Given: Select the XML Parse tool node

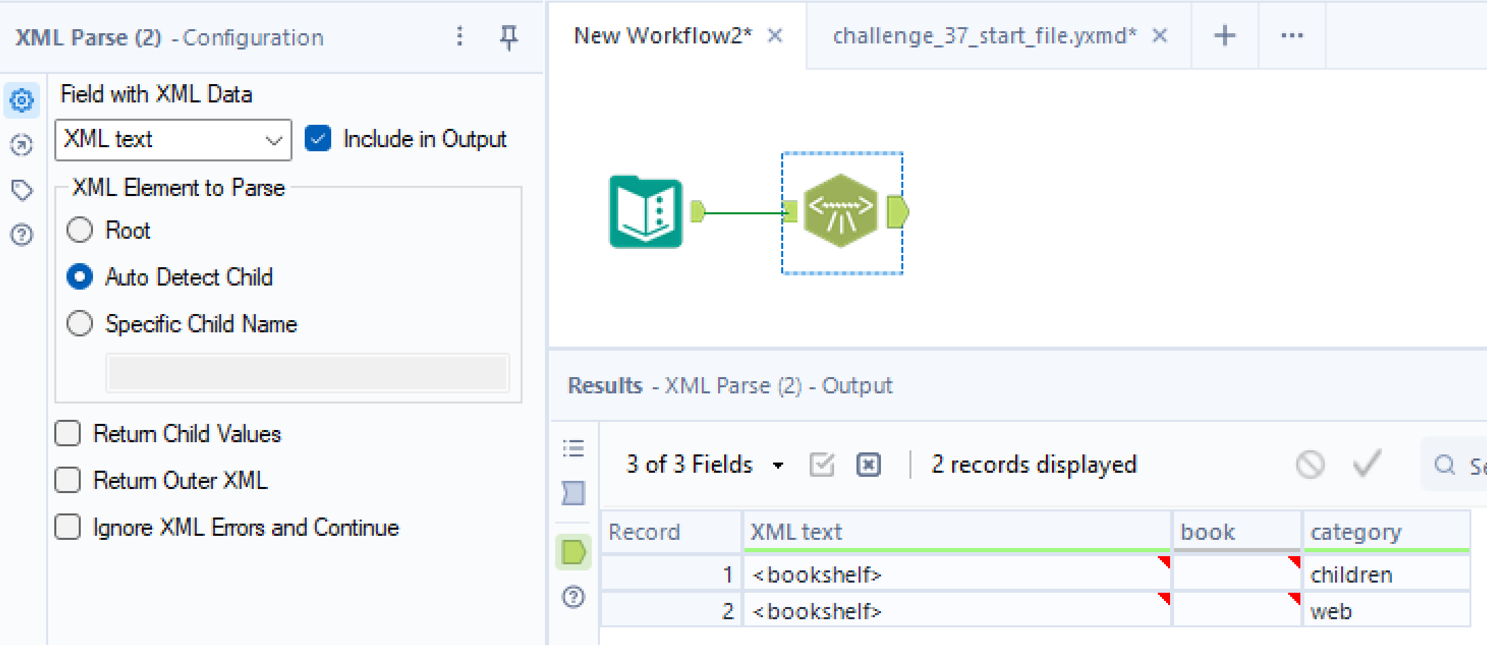Looking at the screenshot, I should point(841,212).
